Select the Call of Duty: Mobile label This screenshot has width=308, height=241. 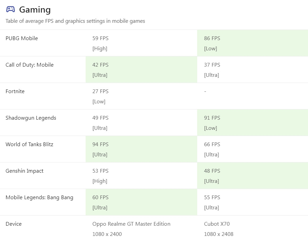(x=30, y=65)
